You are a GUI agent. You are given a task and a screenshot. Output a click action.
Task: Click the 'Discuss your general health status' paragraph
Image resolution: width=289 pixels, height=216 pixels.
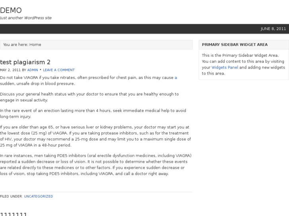click(x=89, y=97)
